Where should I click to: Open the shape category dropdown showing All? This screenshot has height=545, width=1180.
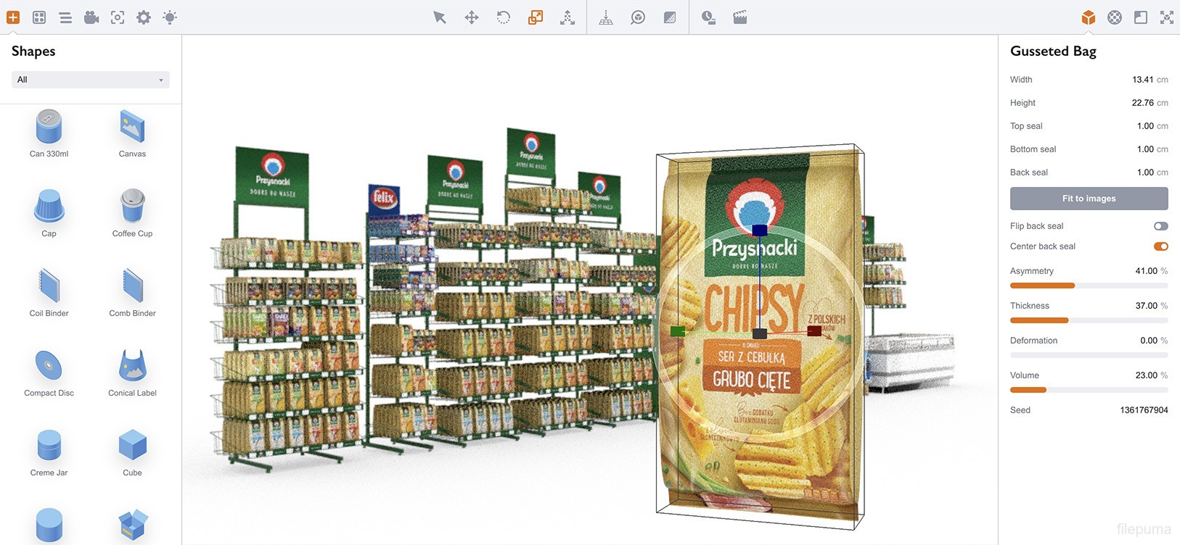(91, 80)
